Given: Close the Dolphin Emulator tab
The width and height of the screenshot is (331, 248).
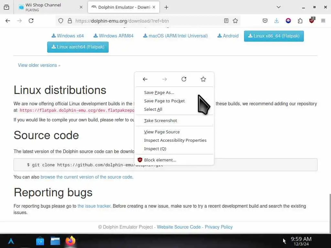Looking at the screenshot, I should pyautogui.click(x=154, y=7).
